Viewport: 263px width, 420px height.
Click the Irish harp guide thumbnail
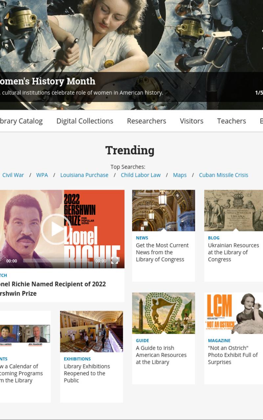(x=163, y=313)
